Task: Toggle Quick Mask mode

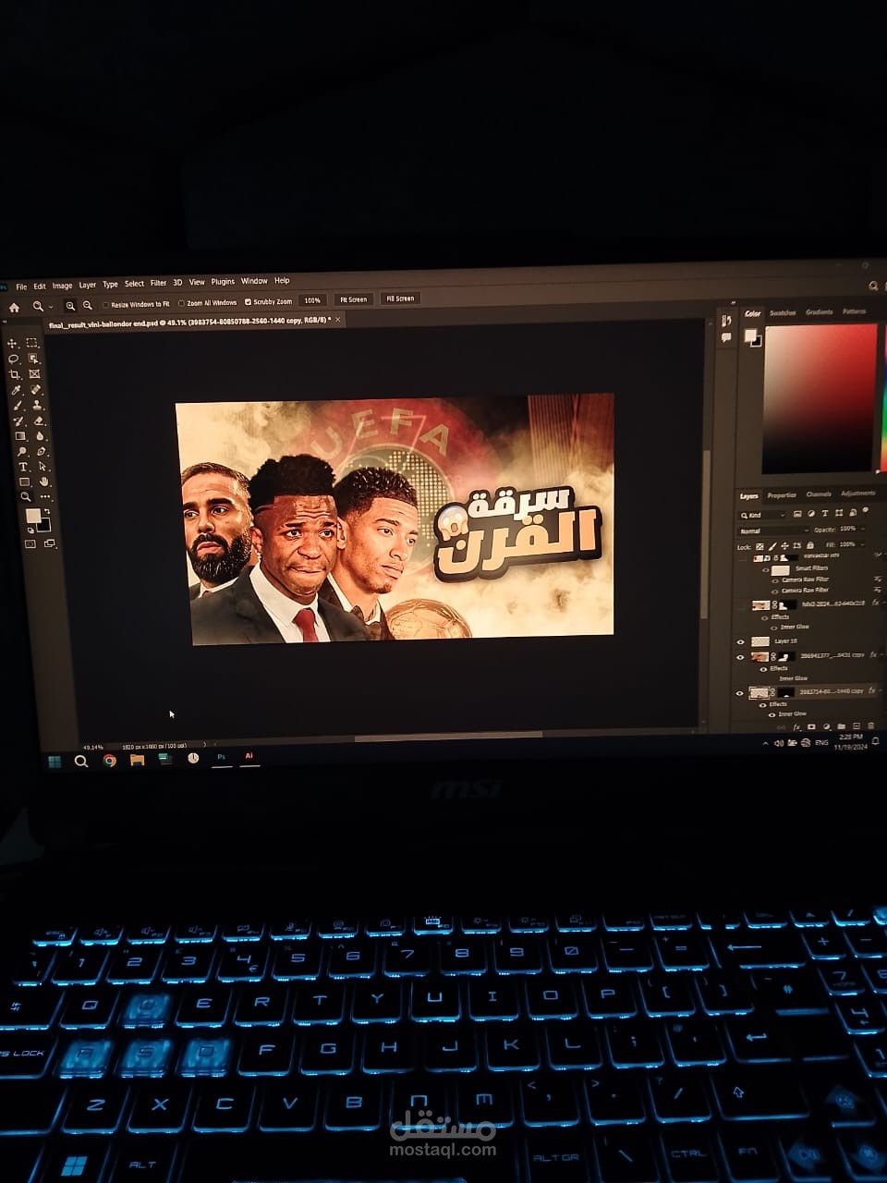Action: [30, 544]
